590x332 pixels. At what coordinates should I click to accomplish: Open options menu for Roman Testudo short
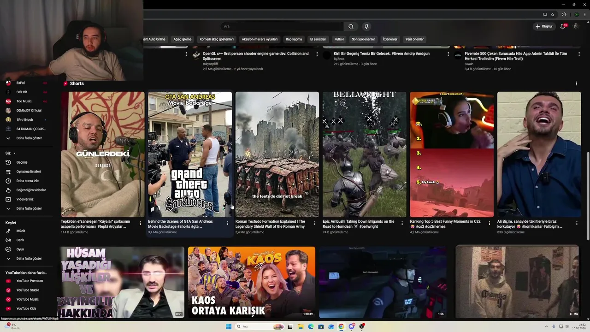tap(315, 223)
